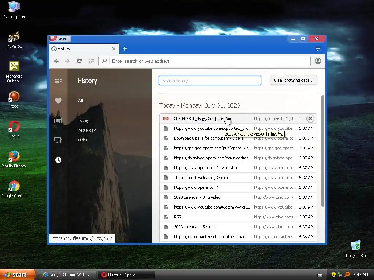Filter history to Yesterday
This screenshot has height=280, width=374.
87,130
